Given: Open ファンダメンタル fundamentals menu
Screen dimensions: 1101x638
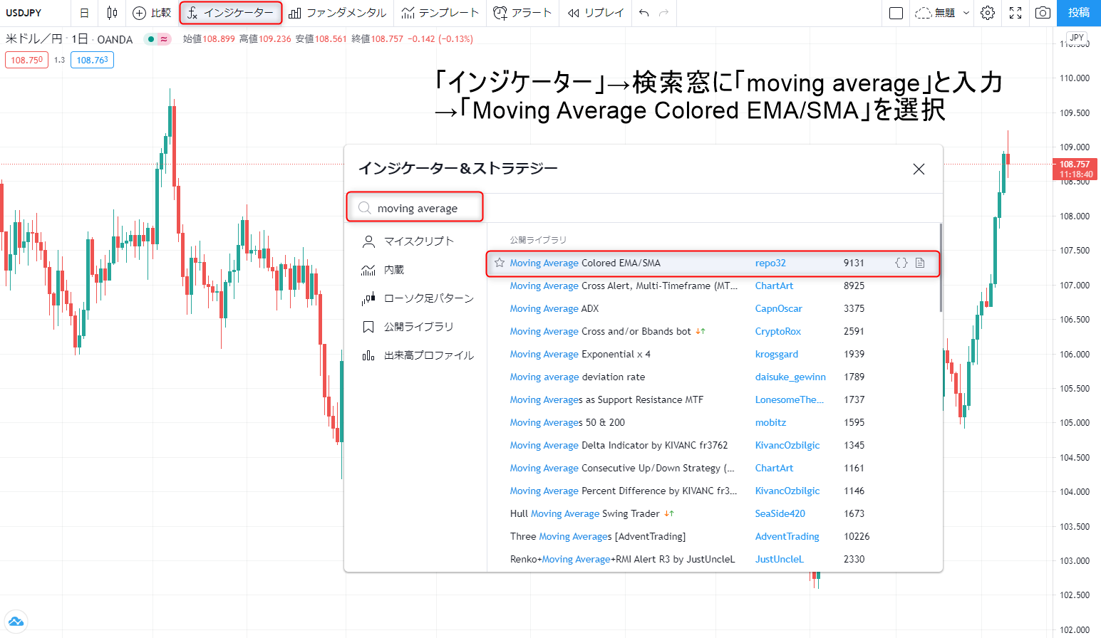Looking at the screenshot, I should pyautogui.click(x=338, y=13).
